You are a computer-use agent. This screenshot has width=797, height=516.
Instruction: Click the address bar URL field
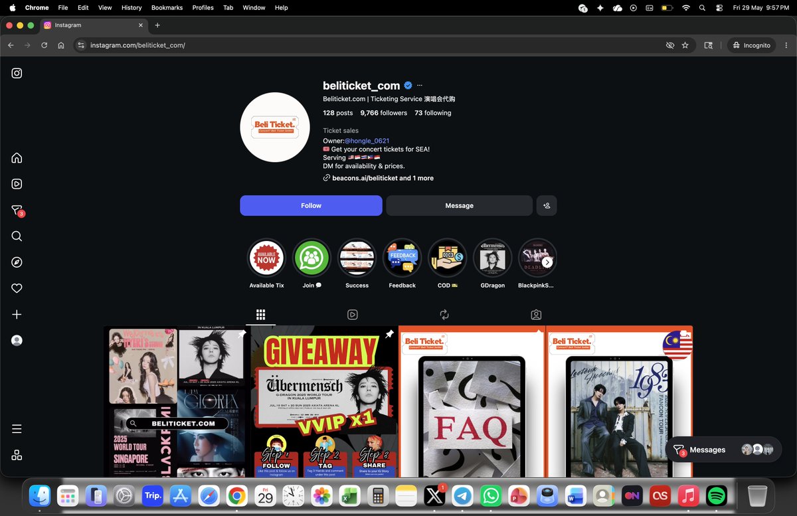coord(372,45)
